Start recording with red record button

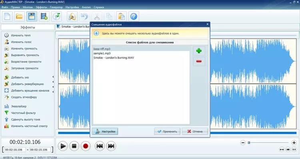point(86,146)
